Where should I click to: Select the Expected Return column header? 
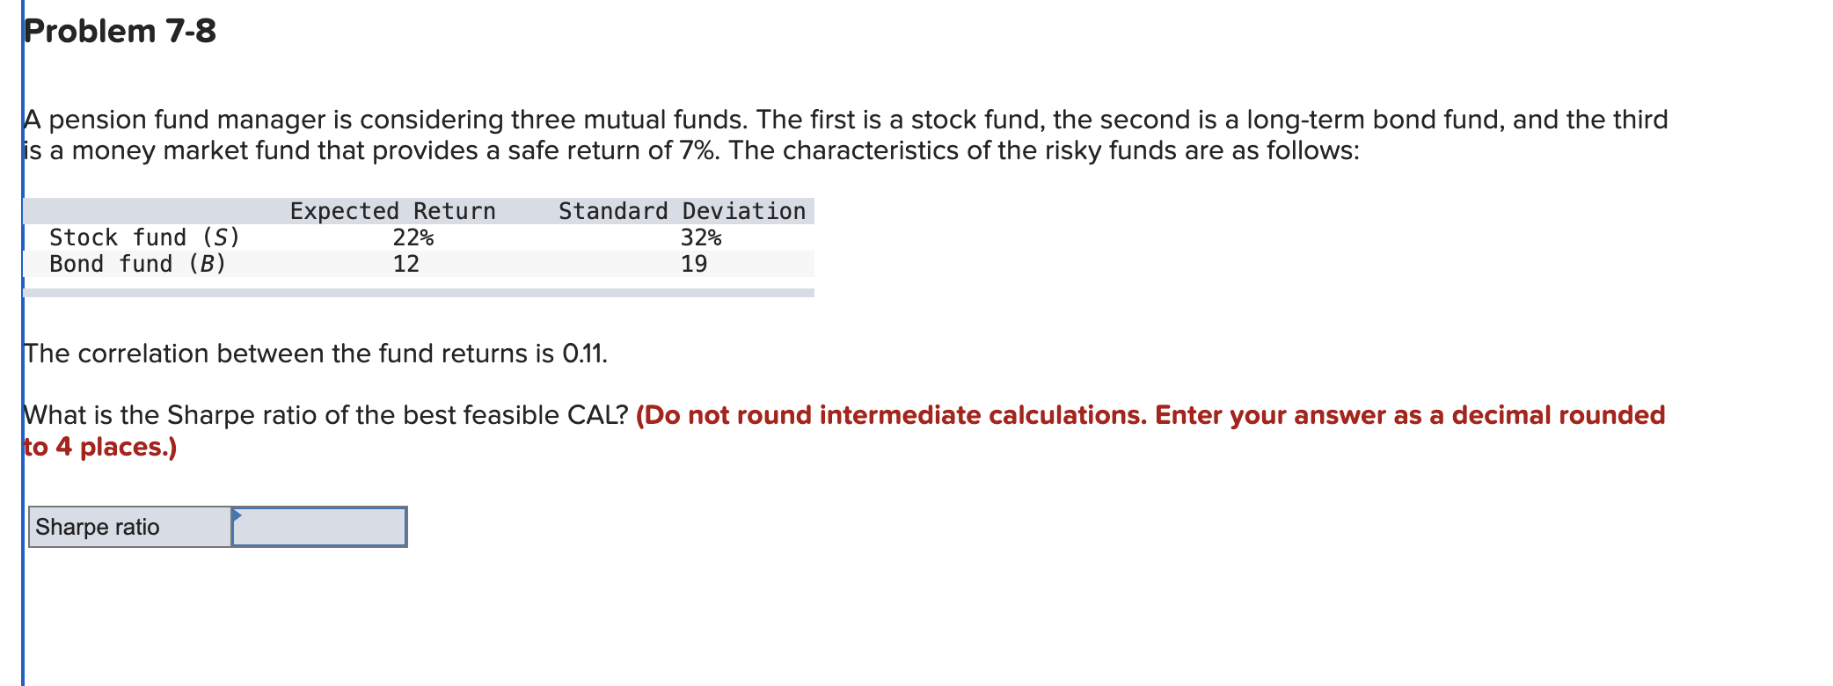click(392, 210)
